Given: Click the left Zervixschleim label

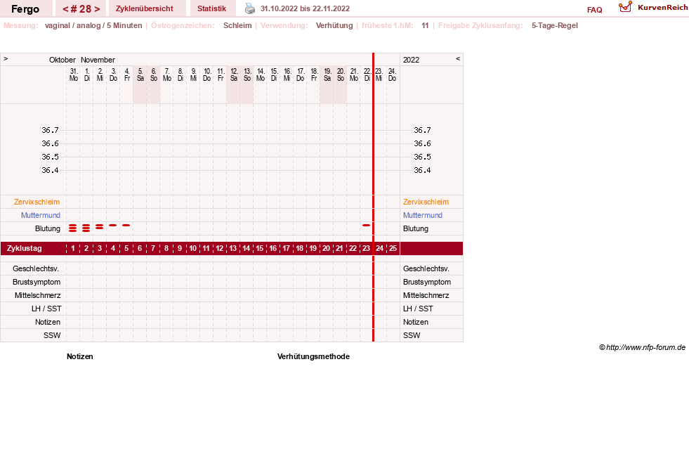Looking at the screenshot, I should click(x=37, y=202).
